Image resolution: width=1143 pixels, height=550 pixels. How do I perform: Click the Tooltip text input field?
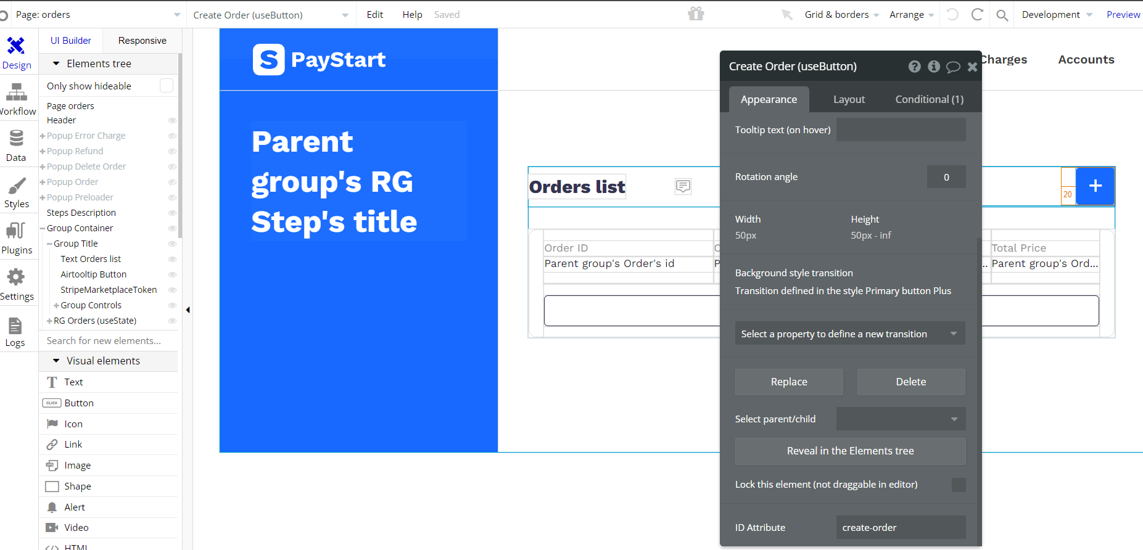901,129
